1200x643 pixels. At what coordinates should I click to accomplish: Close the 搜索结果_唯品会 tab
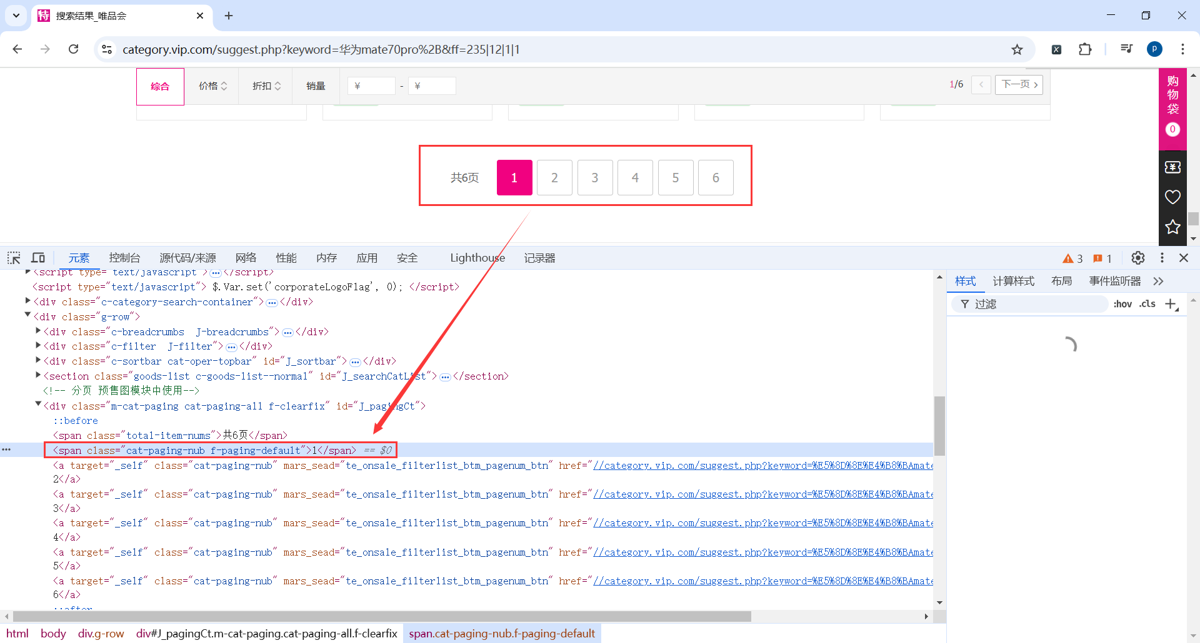(x=200, y=16)
